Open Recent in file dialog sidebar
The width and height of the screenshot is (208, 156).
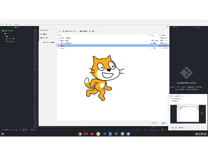(x=44, y=30)
